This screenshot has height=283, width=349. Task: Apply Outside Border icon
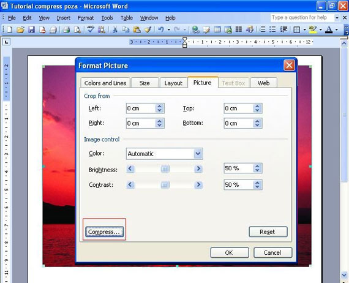(x=297, y=29)
